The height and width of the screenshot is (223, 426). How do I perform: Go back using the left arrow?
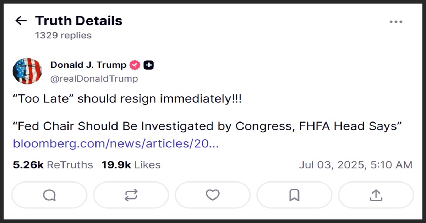pyautogui.click(x=21, y=21)
